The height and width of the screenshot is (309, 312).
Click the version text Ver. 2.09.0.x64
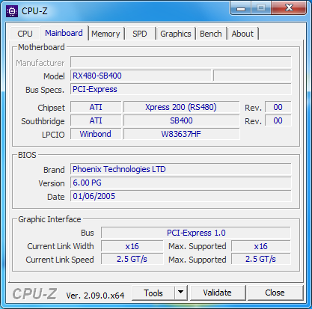95,296
